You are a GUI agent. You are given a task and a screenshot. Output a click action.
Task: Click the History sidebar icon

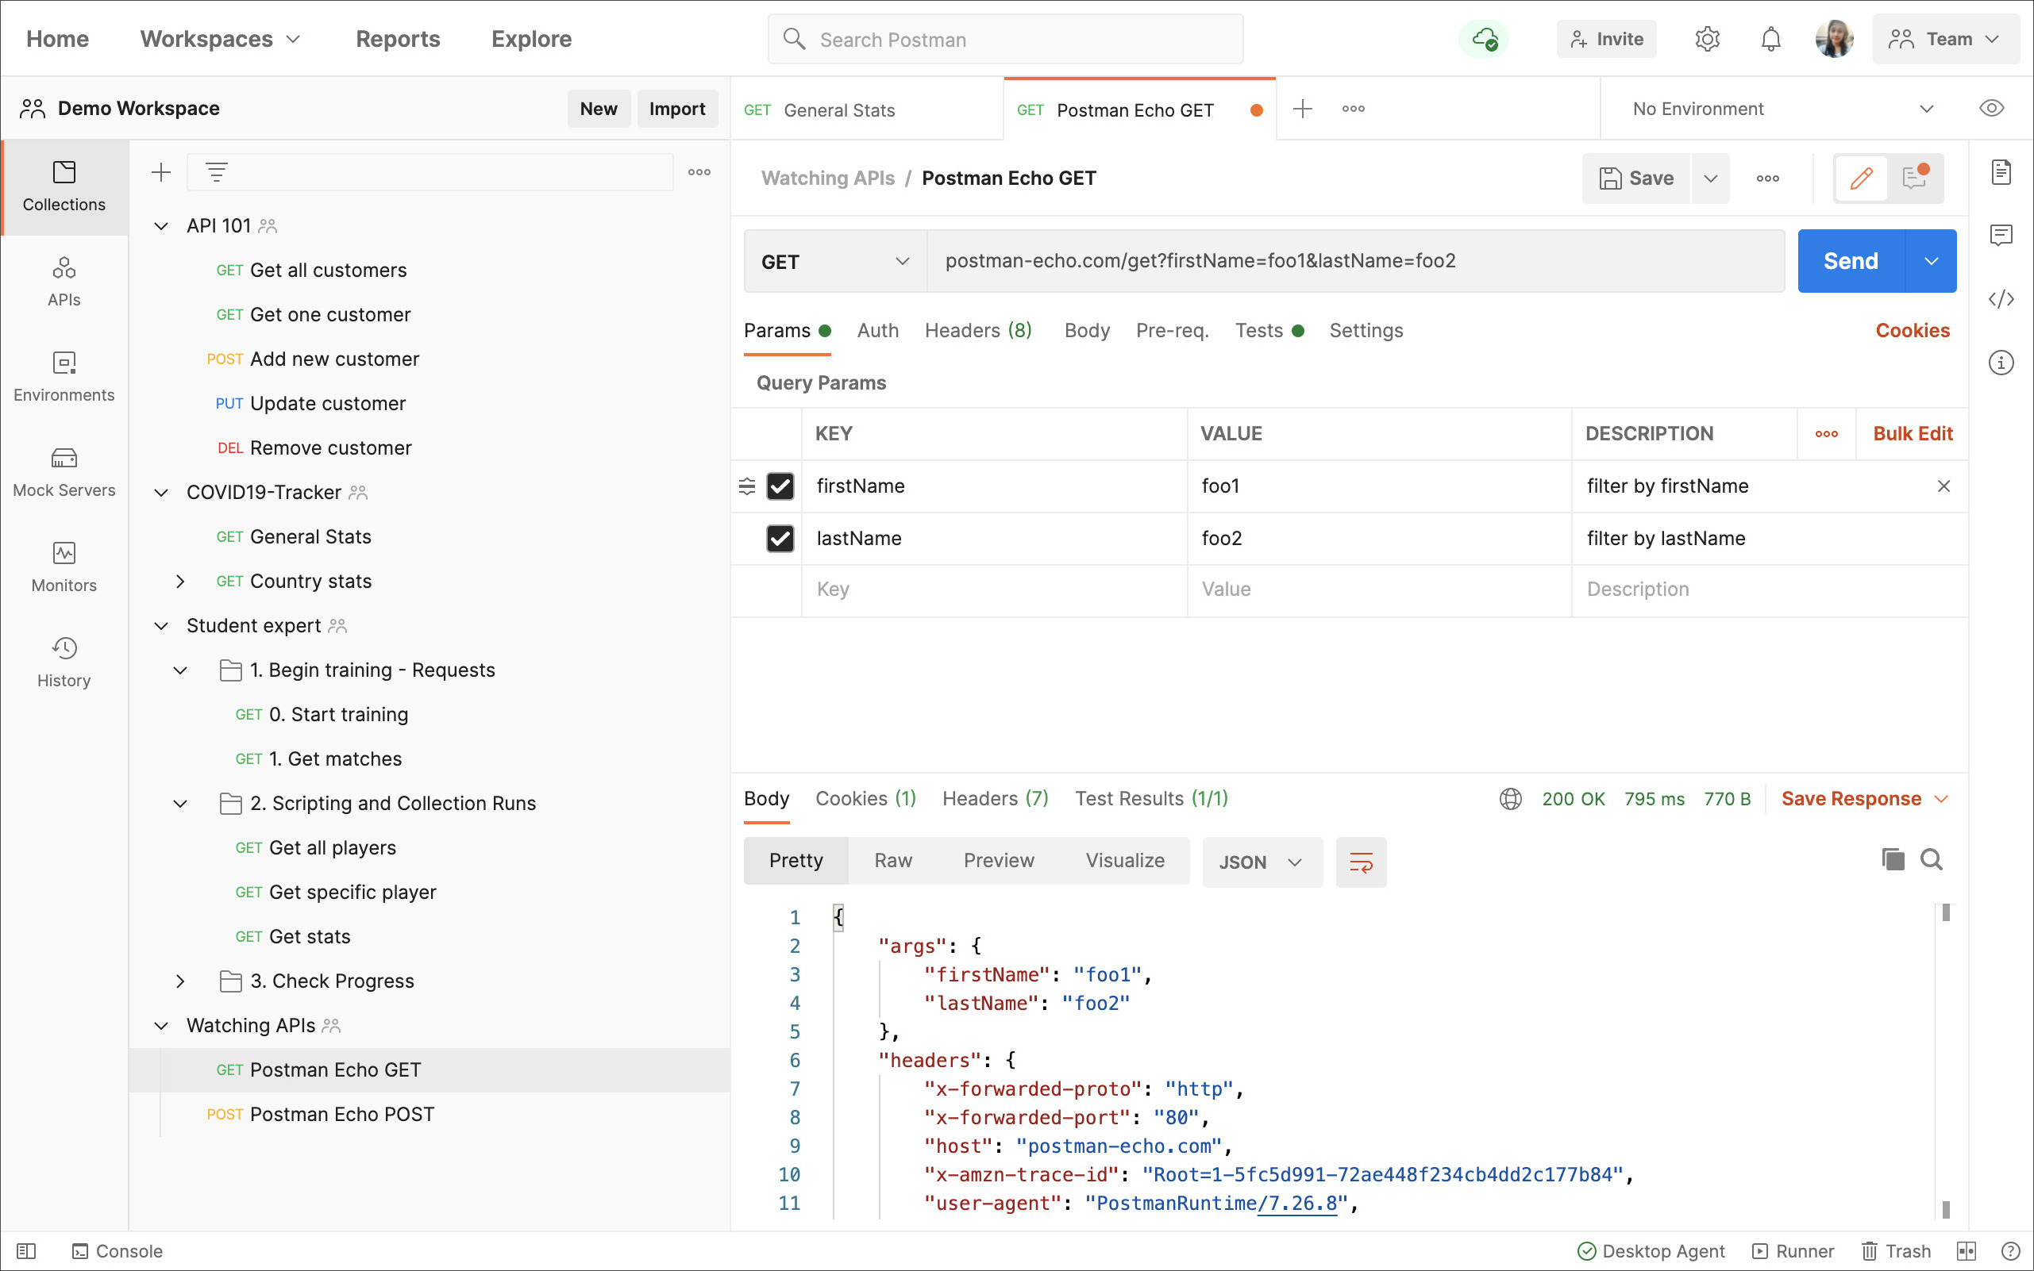click(x=64, y=660)
